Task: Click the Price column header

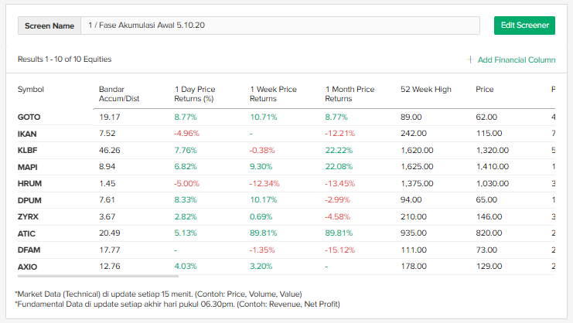Action: click(x=485, y=90)
